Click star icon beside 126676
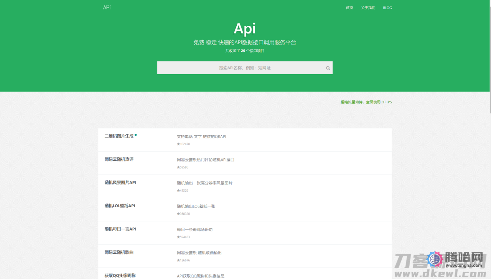 (x=178, y=261)
